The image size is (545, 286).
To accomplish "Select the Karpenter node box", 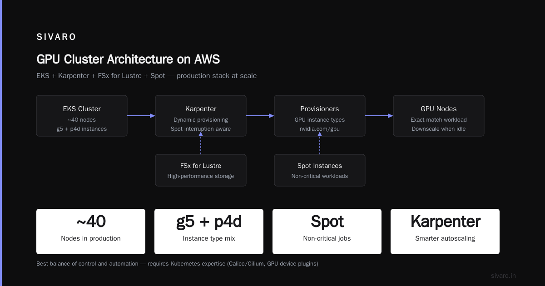I will pos(201,116).
